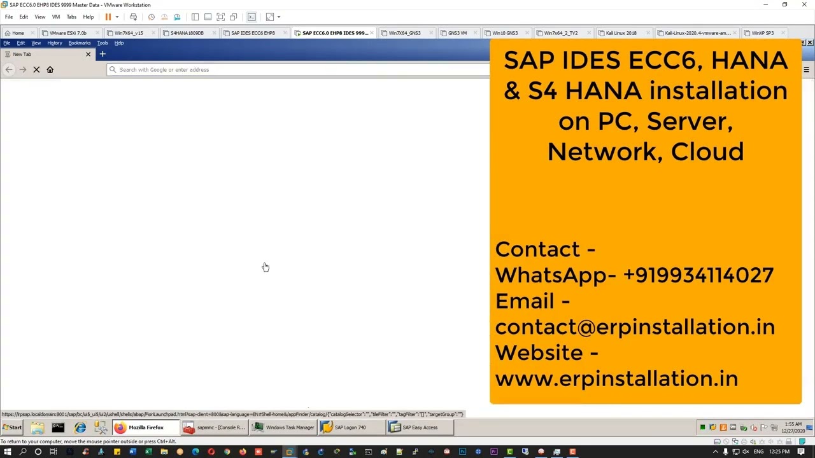Image resolution: width=815 pixels, height=458 pixels.
Task: Pause the virtual machine with the toolbar button
Action: 108,17
